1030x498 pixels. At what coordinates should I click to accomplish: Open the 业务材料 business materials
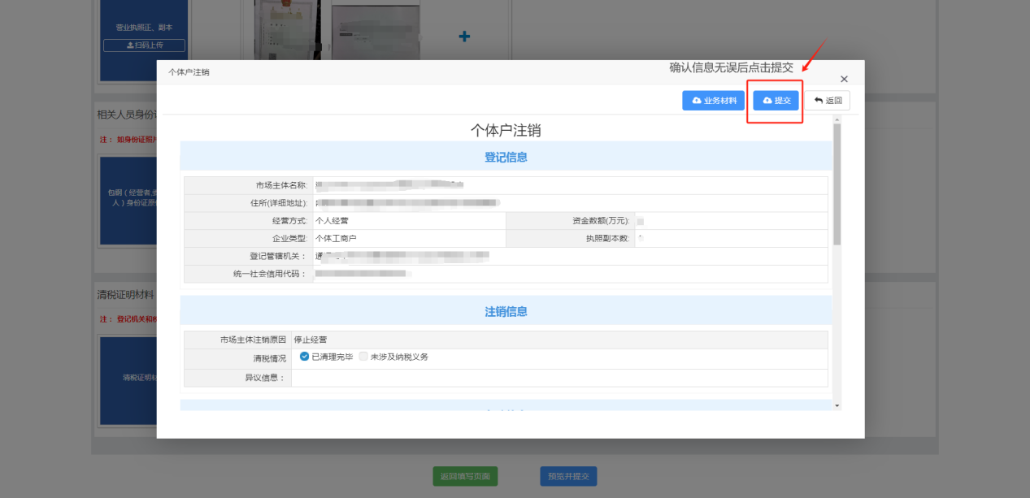713,100
